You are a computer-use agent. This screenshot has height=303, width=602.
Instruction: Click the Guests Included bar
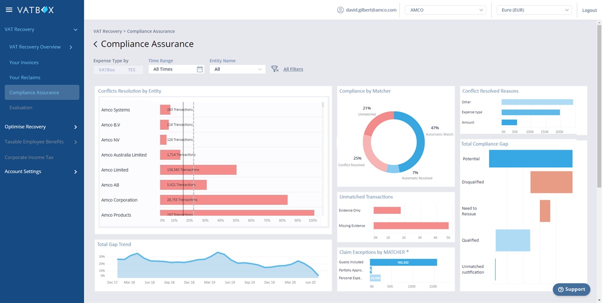[403, 262]
